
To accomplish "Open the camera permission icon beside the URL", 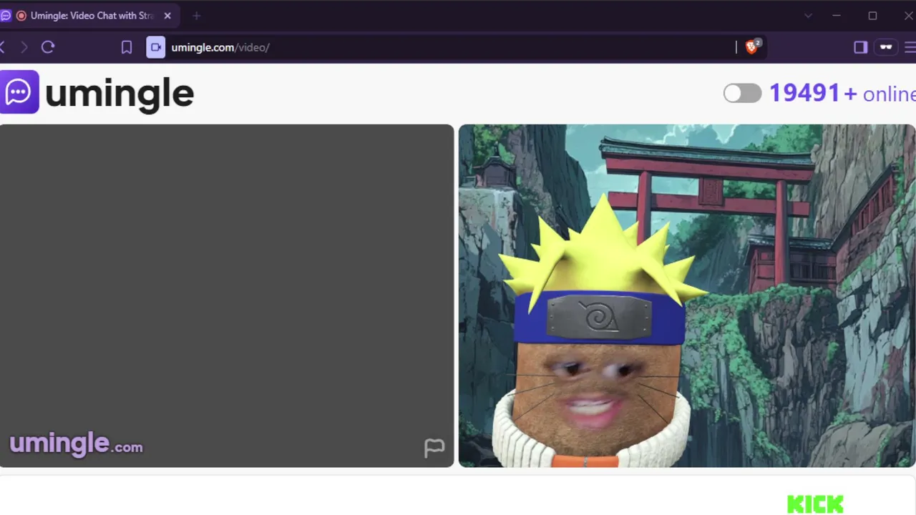I will (x=156, y=47).
